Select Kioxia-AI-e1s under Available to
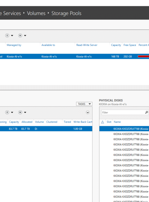Viewport: 149px width, 202px height. (49, 57)
